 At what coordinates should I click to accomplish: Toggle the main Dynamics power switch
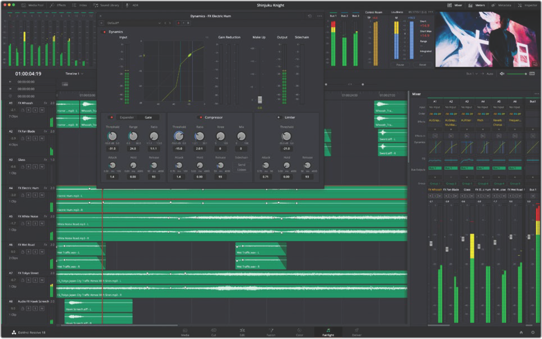click(x=104, y=32)
